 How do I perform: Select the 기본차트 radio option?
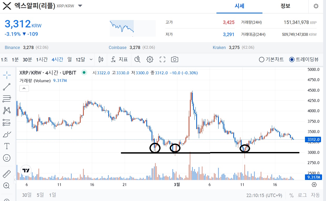(x=271, y=59)
